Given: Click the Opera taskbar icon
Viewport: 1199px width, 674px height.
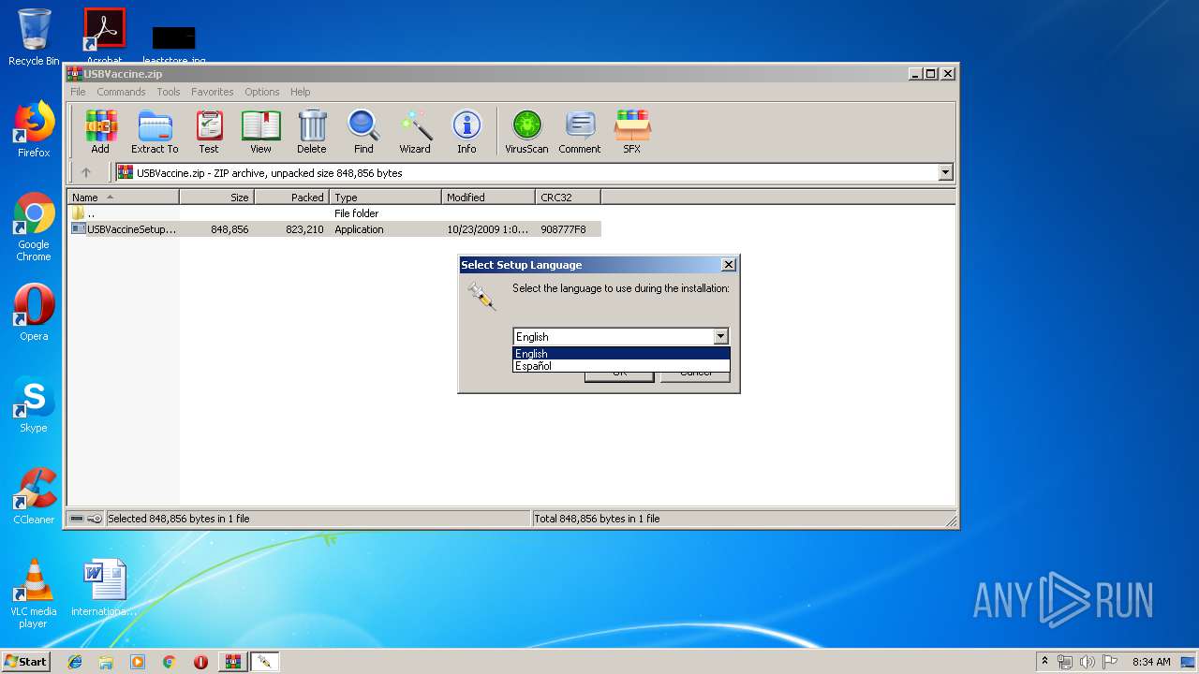Looking at the screenshot, I should click(200, 662).
